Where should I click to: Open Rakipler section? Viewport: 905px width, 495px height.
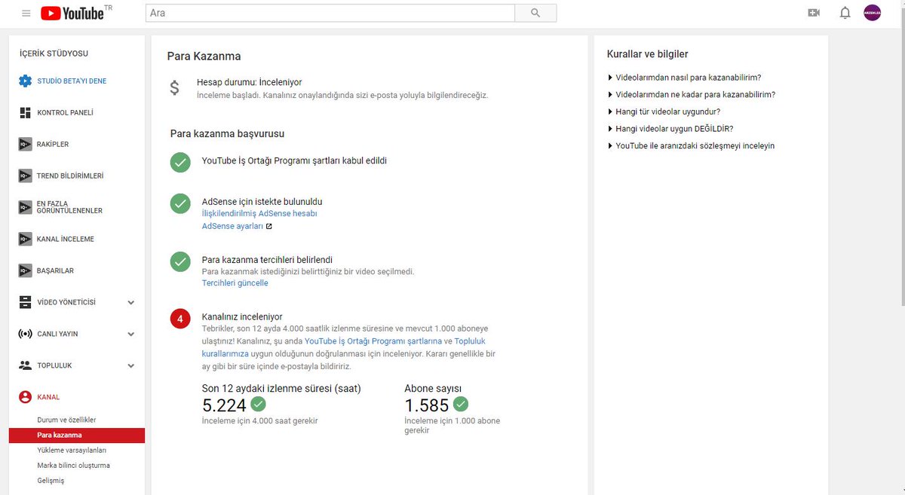click(x=53, y=145)
